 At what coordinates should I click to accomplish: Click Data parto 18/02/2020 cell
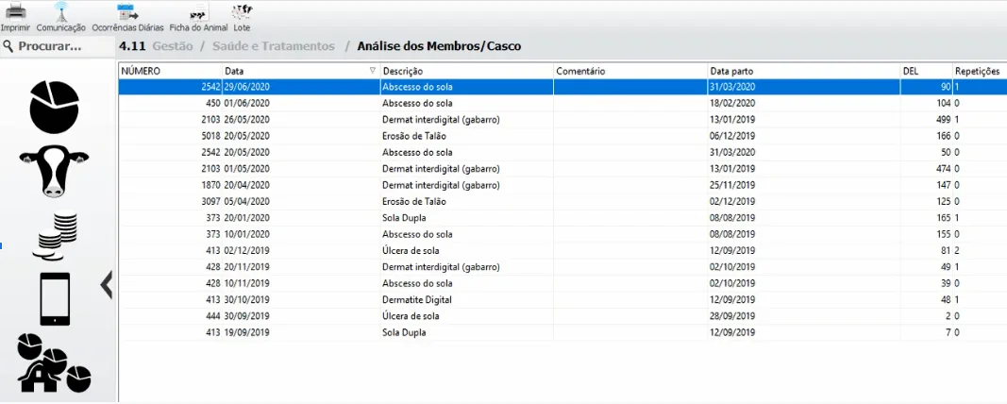point(803,104)
